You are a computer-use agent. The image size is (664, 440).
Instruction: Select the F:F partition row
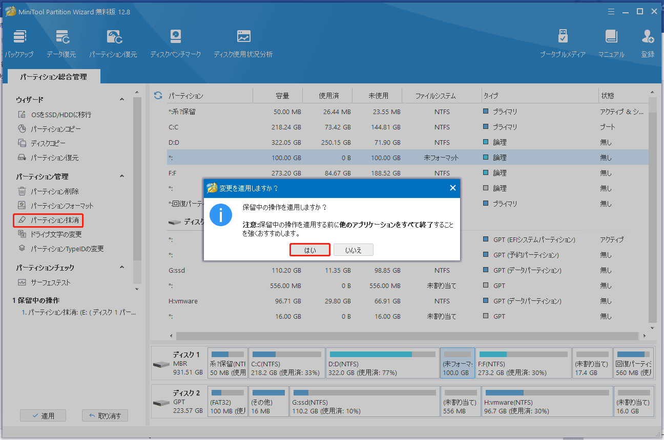(x=407, y=173)
